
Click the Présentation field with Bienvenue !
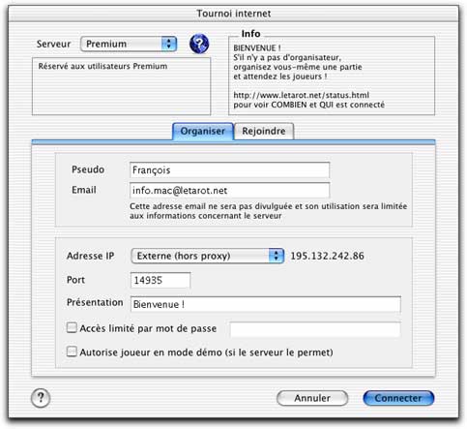[266, 304]
